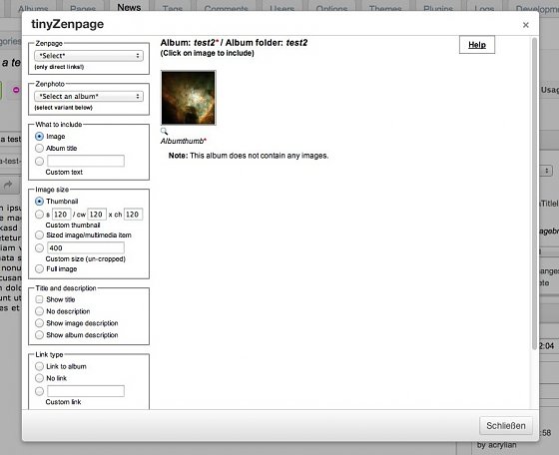Click the dialog's vertical scrollbar

[534, 193]
